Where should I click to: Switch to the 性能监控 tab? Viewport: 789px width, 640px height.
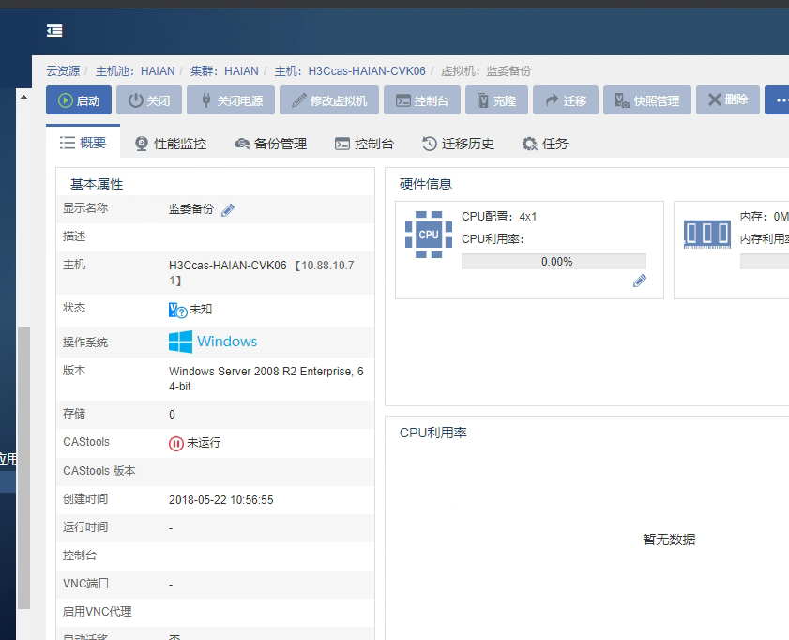pos(171,144)
